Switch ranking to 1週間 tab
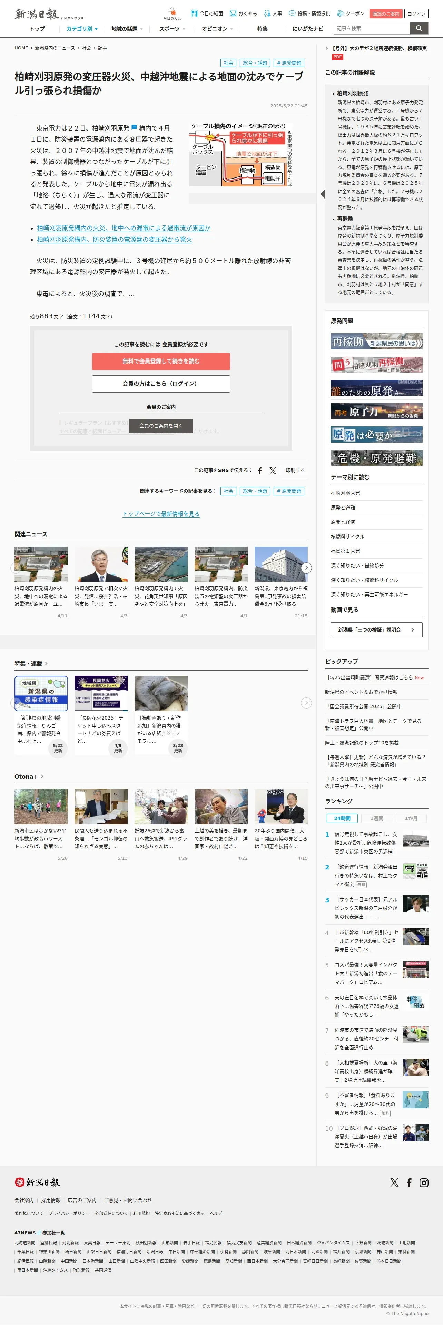443x1330 pixels. (x=376, y=818)
